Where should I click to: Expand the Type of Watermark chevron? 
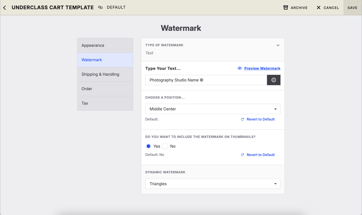click(x=278, y=45)
